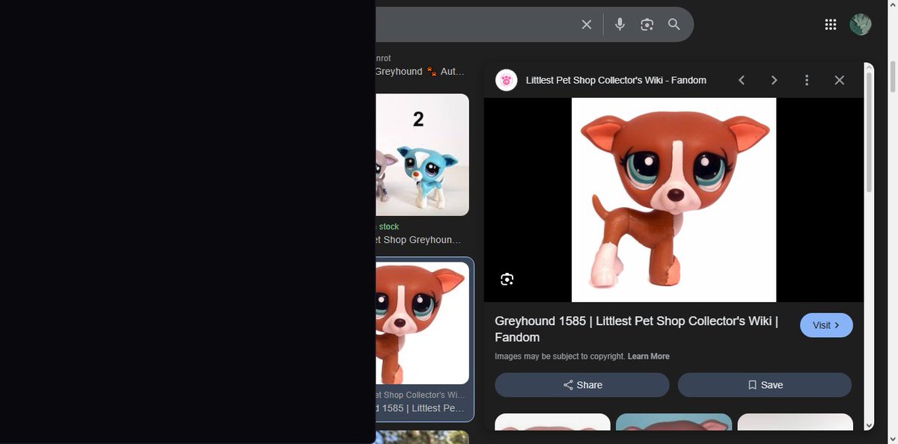Click the preview panel scrollbar up arrow

coord(869,68)
